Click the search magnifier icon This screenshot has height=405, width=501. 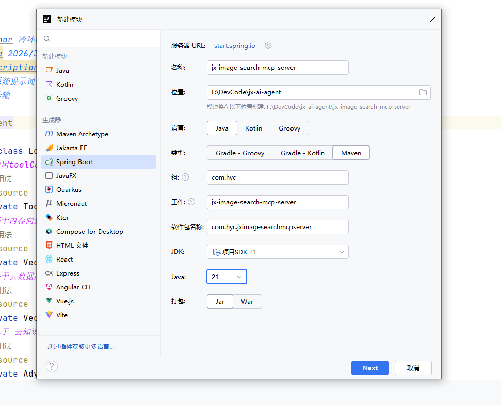(47, 39)
